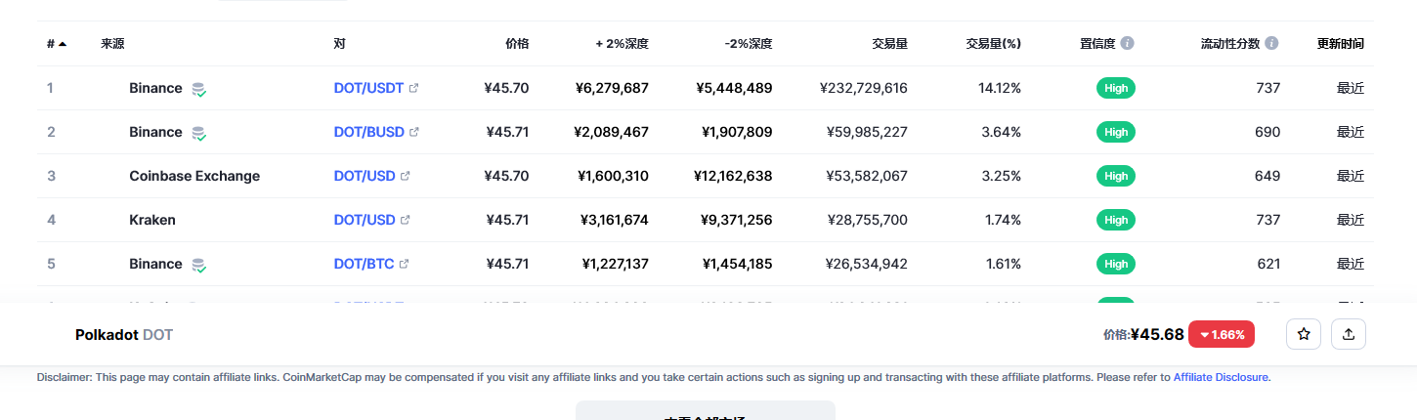The height and width of the screenshot is (420, 1417).
Task: Open external link icon next to DOT/BTC
Action: point(405,264)
